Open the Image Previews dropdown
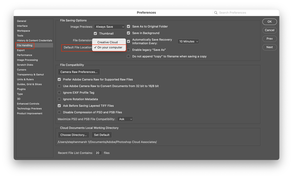293x178 pixels. (x=110, y=27)
